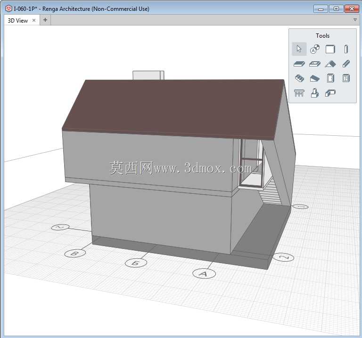Activate the Select (arrow) tool
Screen dimensions: 362x338
coord(299,49)
